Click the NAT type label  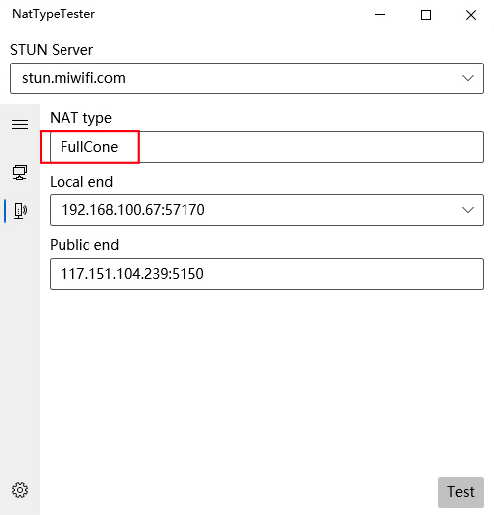pyautogui.click(x=80, y=118)
